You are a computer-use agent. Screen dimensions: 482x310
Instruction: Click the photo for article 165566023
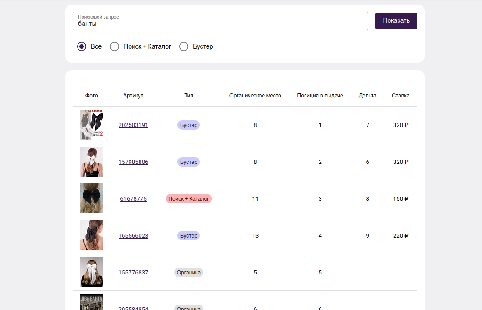[92, 235]
